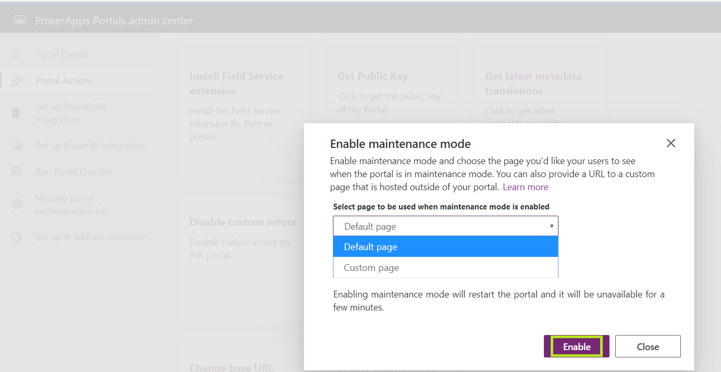Click the PowerApps Portals admin center logo

[x=19, y=20]
